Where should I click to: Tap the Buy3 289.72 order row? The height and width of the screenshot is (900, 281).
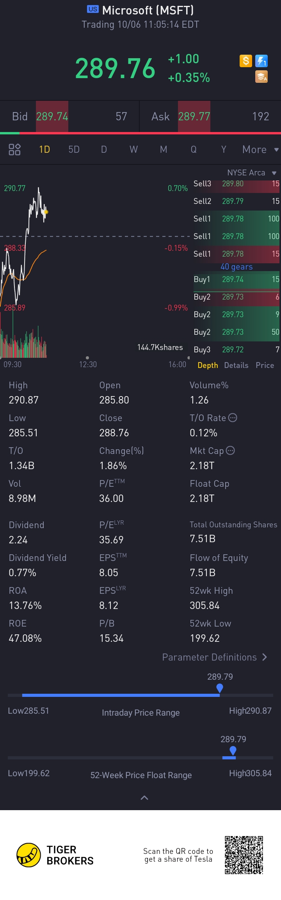click(237, 350)
